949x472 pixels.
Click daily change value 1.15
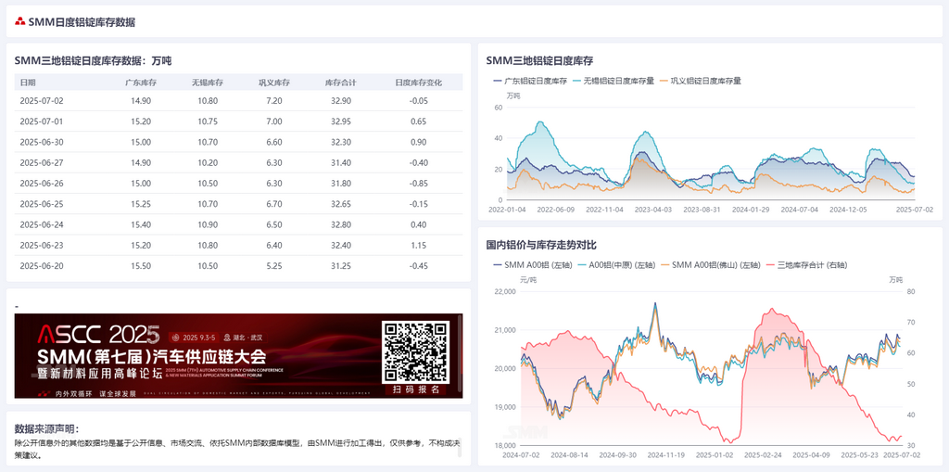tap(418, 245)
